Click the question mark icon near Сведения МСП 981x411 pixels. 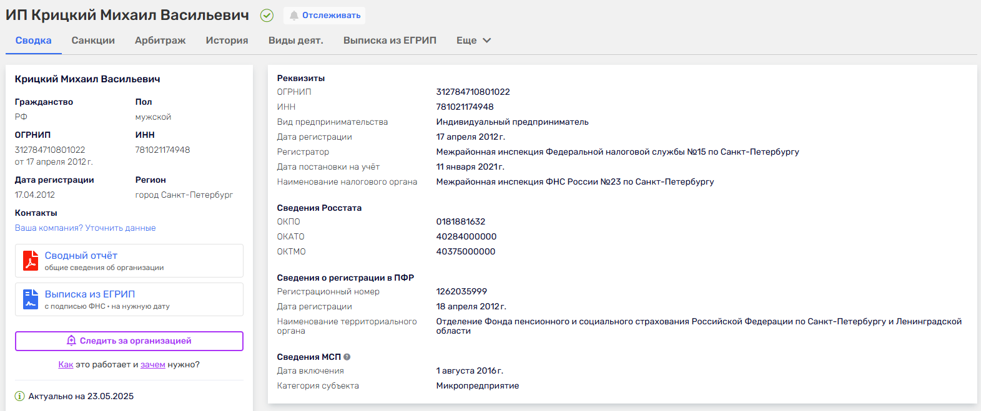click(347, 357)
